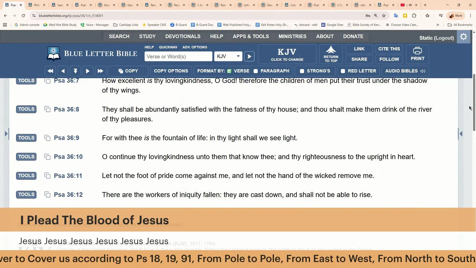Show more bookmarks with chevron

(438, 25)
